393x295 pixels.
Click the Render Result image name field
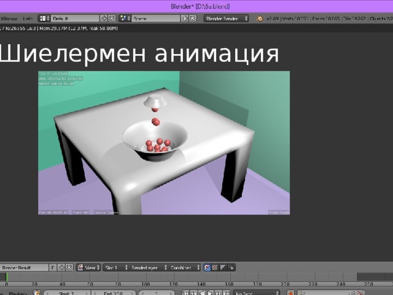pos(24,268)
